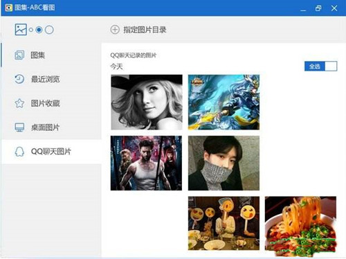Image resolution: width=346 pixels, height=259 pixels.
Task: Select the large thumbnail size radio button
Action: pos(49,30)
